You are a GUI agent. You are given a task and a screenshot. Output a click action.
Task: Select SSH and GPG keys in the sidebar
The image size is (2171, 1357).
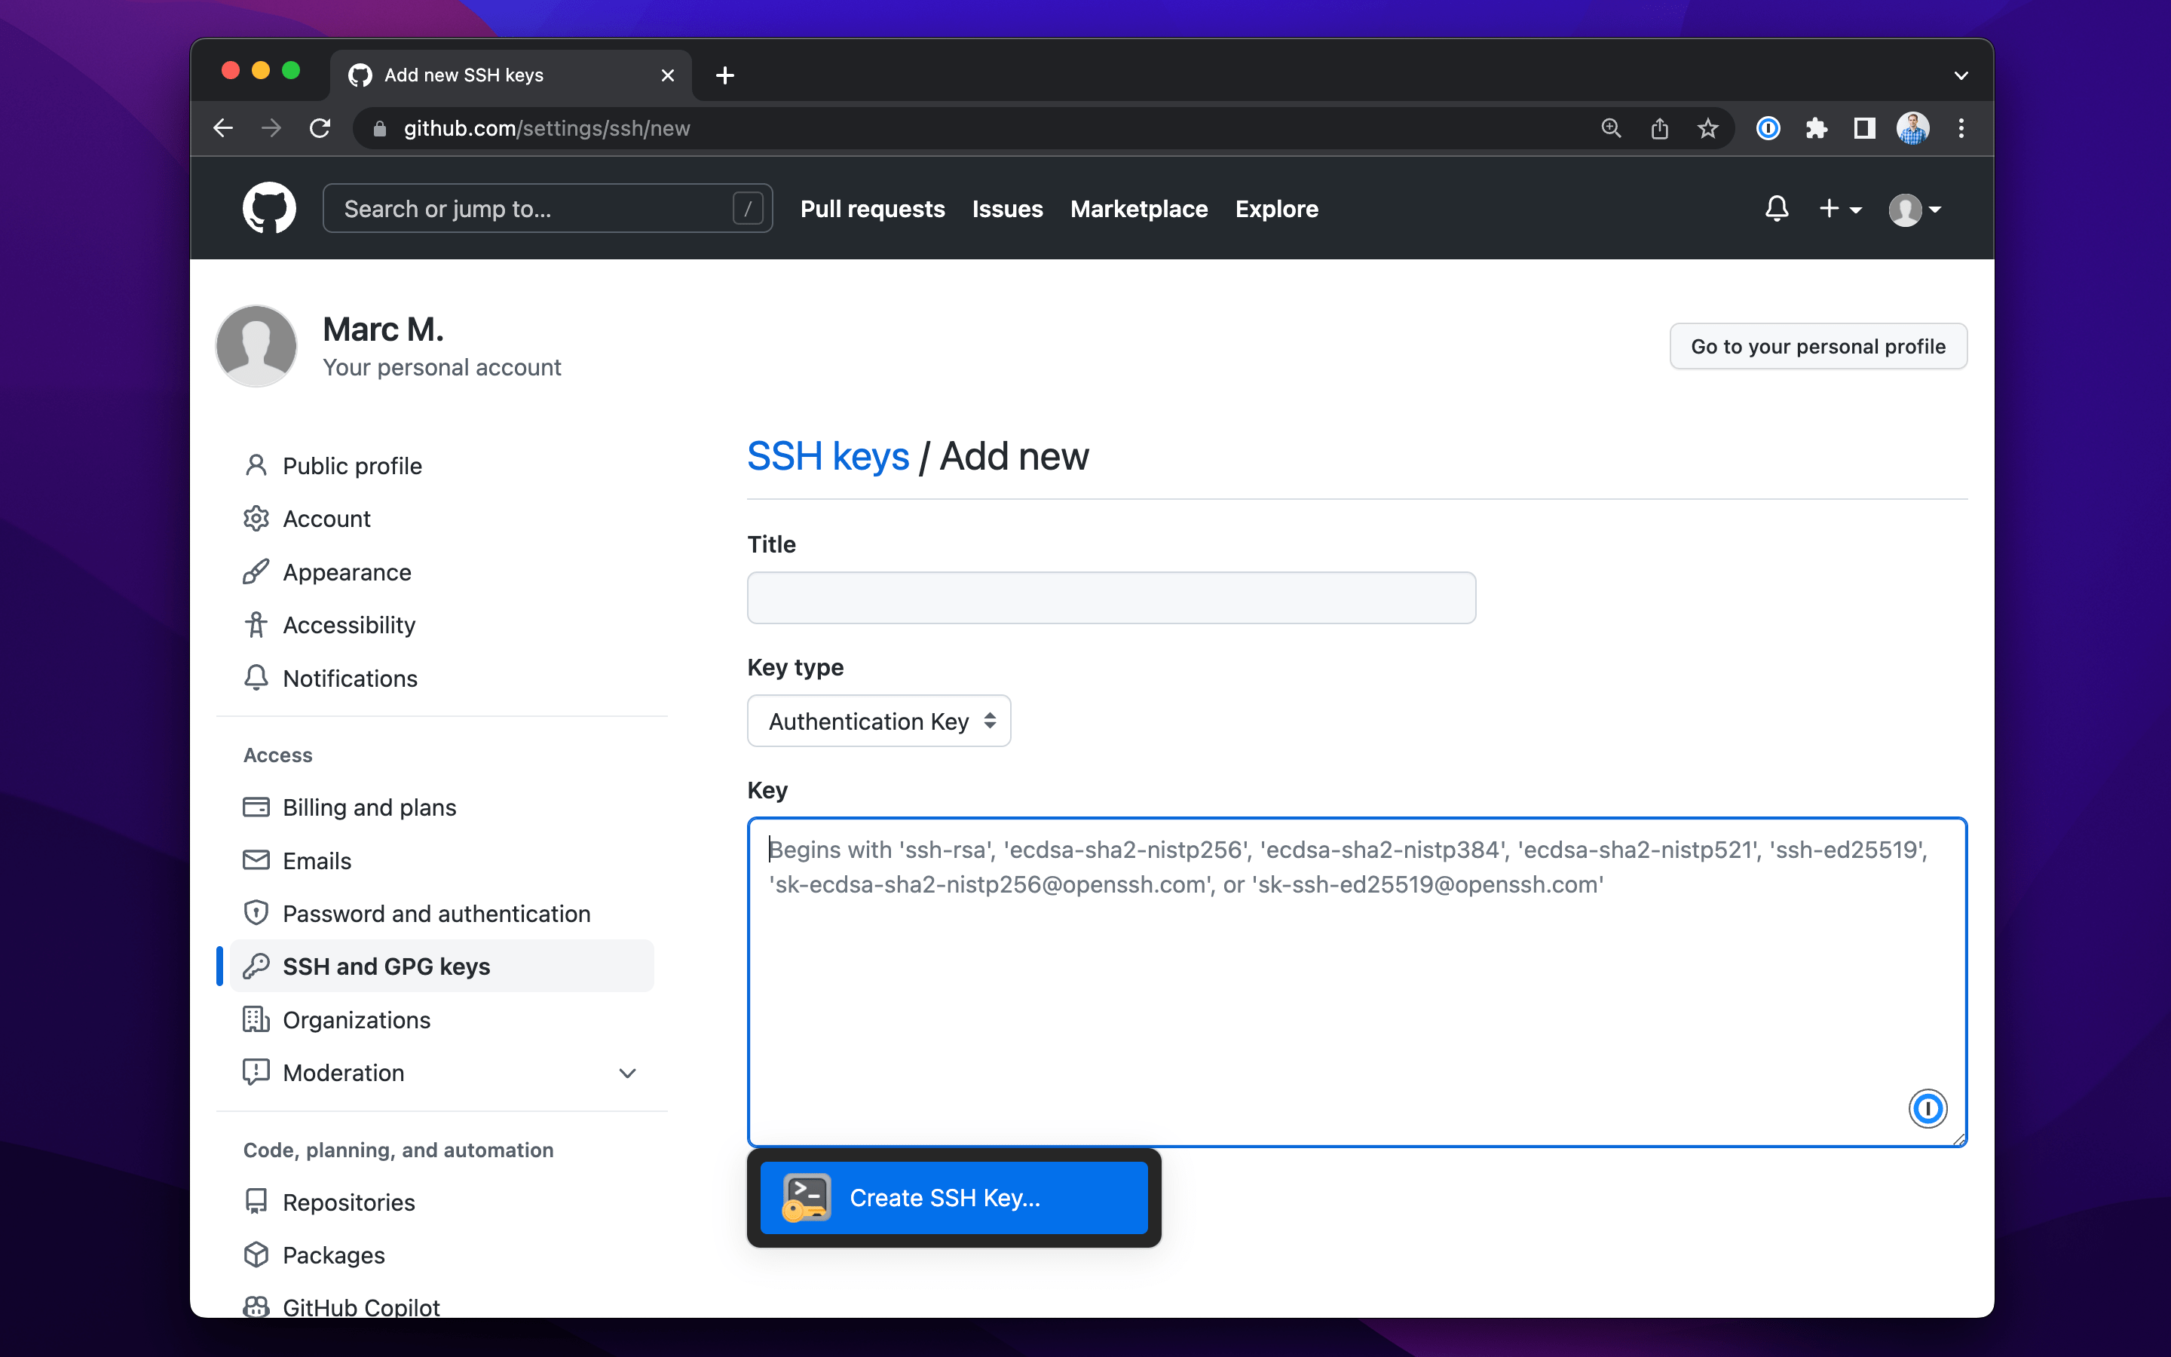(x=387, y=966)
